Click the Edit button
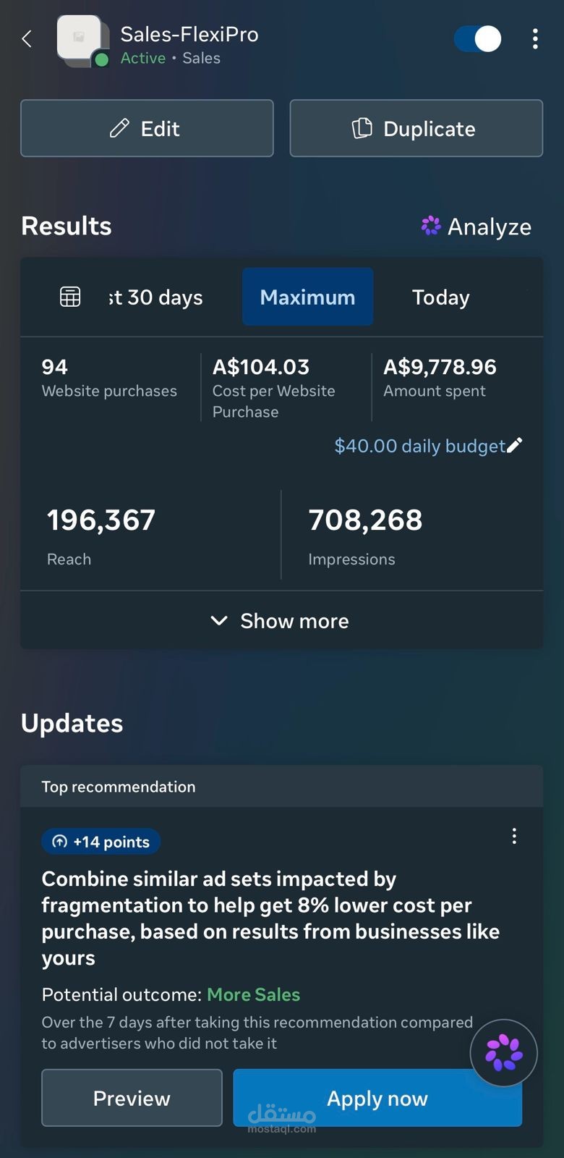Image resolution: width=564 pixels, height=1158 pixels. tap(147, 128)
